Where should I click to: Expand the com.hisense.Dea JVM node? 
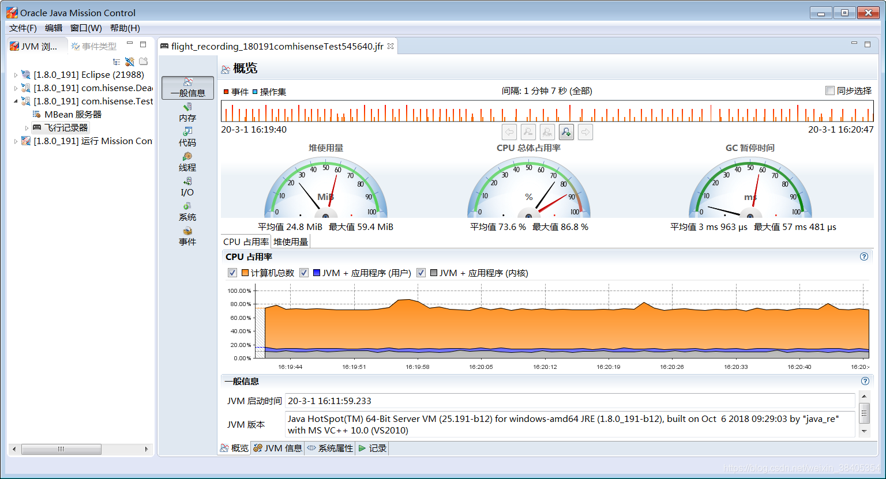click(16, 88)
